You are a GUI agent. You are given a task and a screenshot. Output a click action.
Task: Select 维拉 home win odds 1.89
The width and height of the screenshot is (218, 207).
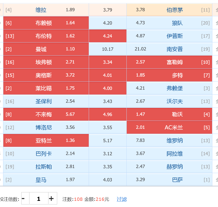(46, 10)
